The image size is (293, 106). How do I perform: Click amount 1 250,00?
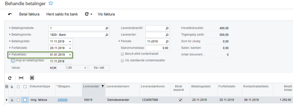[x=285, y=100]
